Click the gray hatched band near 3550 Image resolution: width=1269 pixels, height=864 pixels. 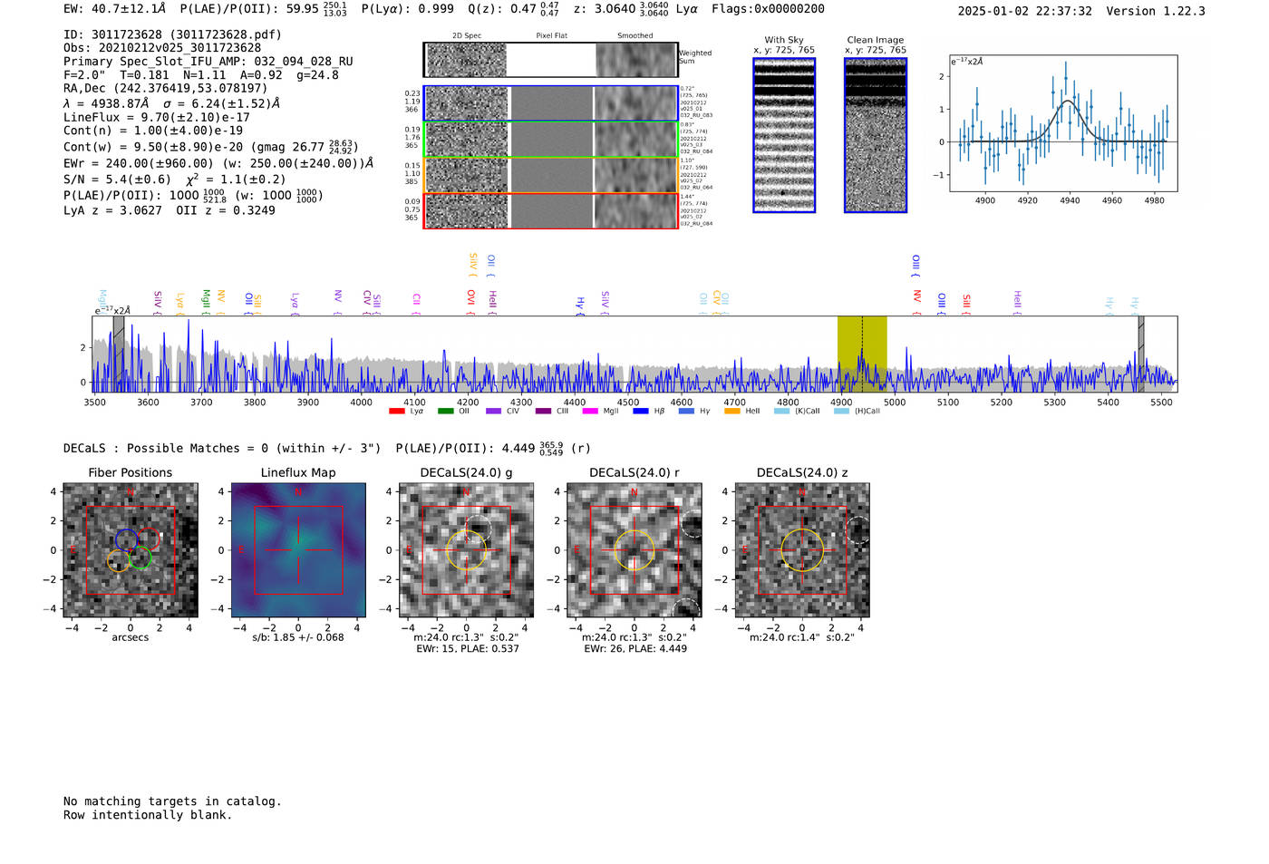pos(119,354)
